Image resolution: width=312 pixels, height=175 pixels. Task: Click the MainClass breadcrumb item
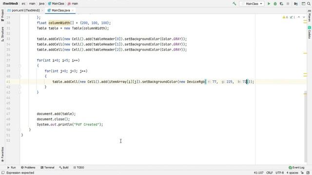pos(56,3)
